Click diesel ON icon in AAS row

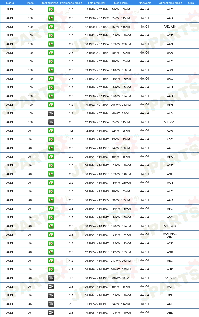tap(51, 113)
